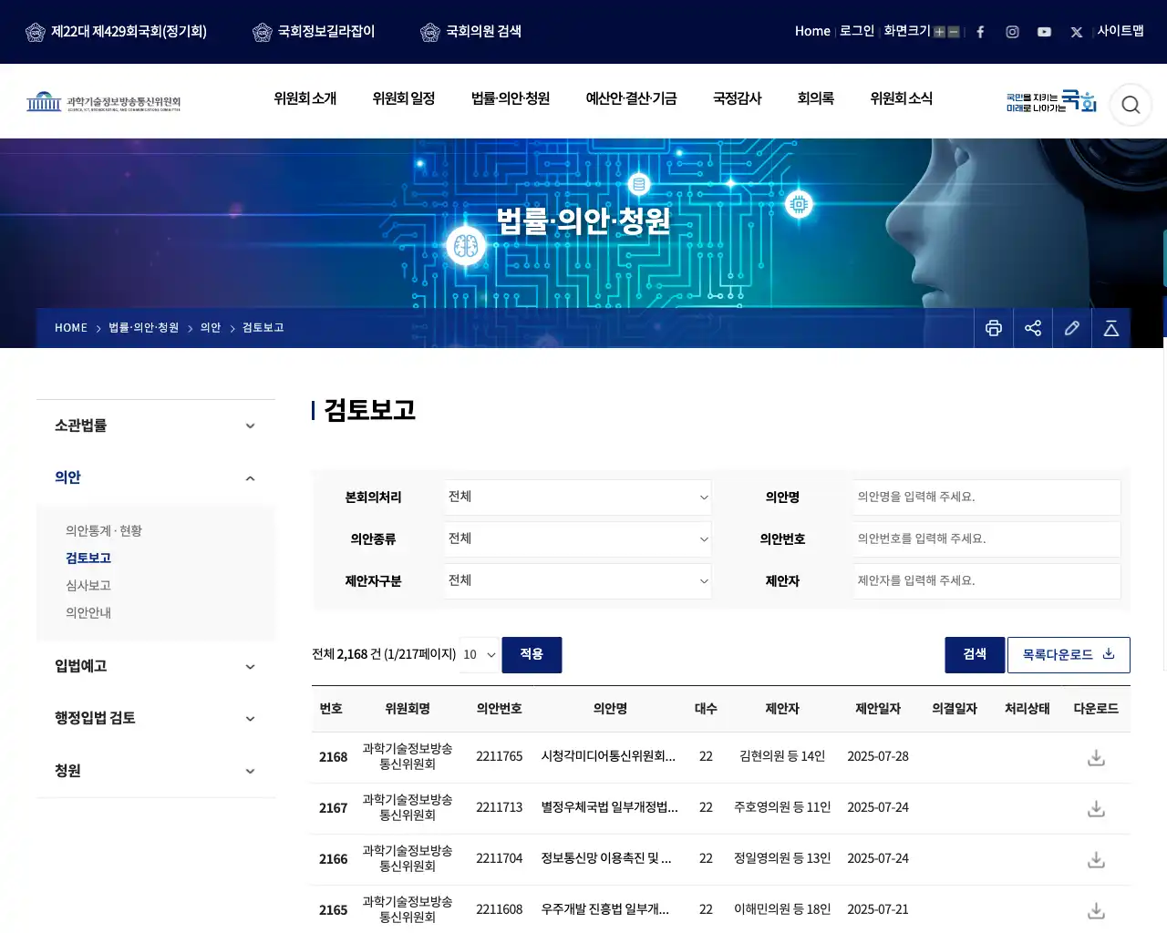The image size is (1167, 933).
Task: Click proposer 주호영의원 등 11인
Action: click(782, 808)
